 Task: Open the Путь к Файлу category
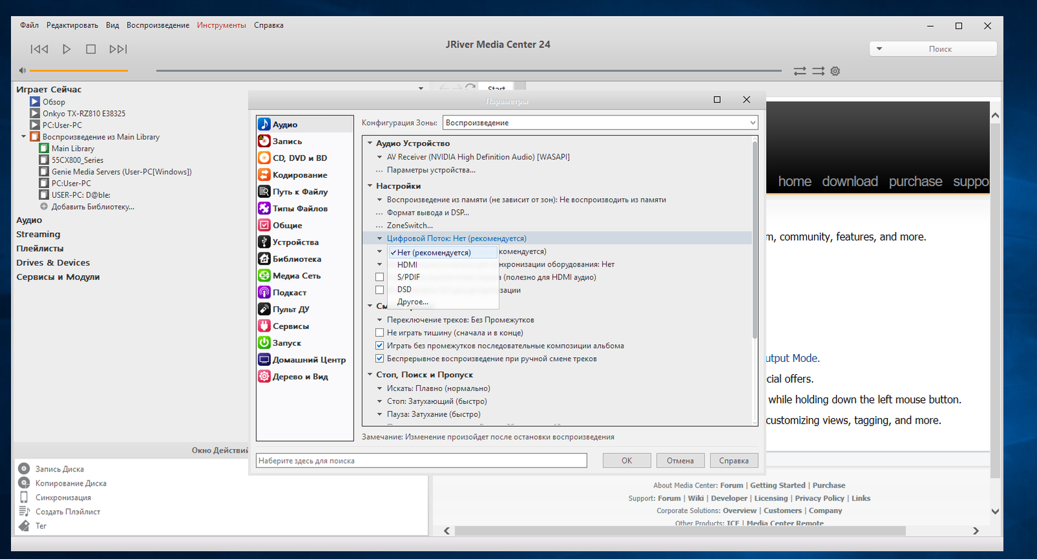[x=304, y=192]
